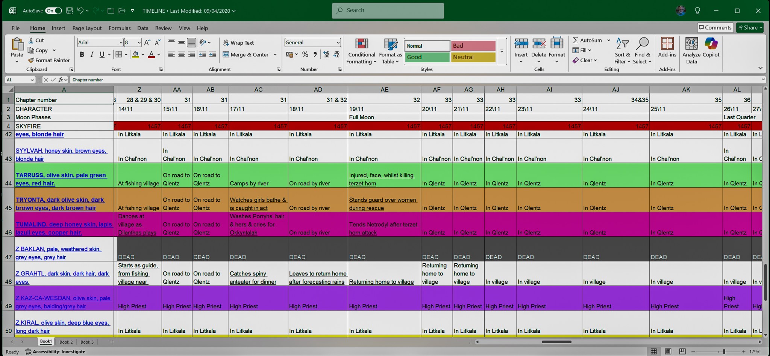770x356 pixels.
Task: Toggle Wrap Text for the cell
Action: click(238, 43)
